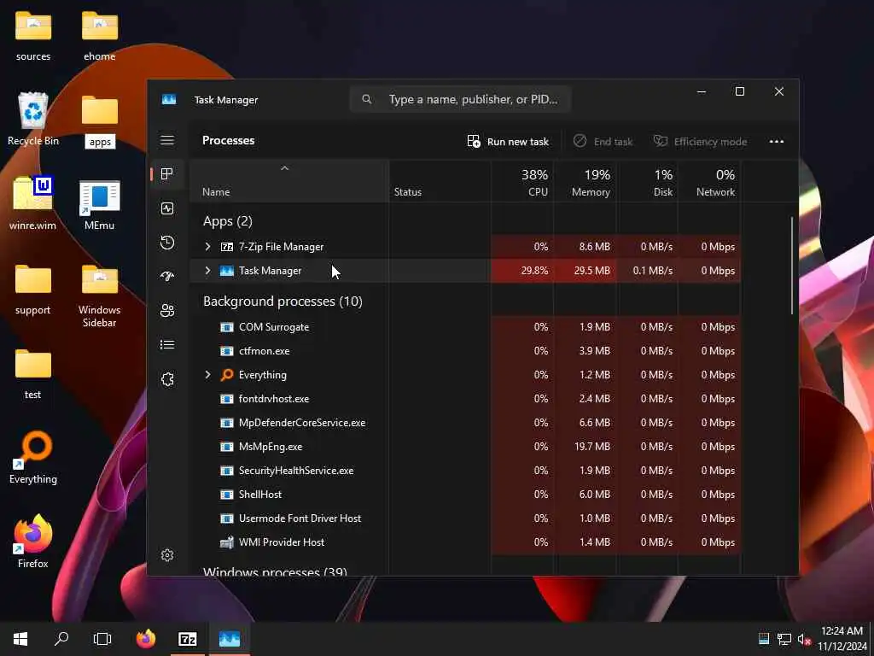The image size is (874, 656).
Task: Open the more options ellipsis menu
Action: coord(777,142)
